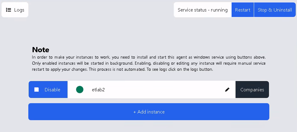
Task: Click the word "running" in service status
Action: click(x=219, y=10)
